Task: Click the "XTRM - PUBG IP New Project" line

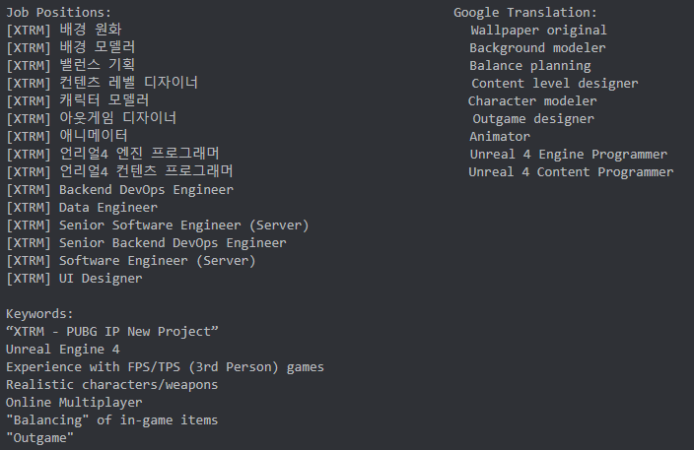Action: click(111, 331)
